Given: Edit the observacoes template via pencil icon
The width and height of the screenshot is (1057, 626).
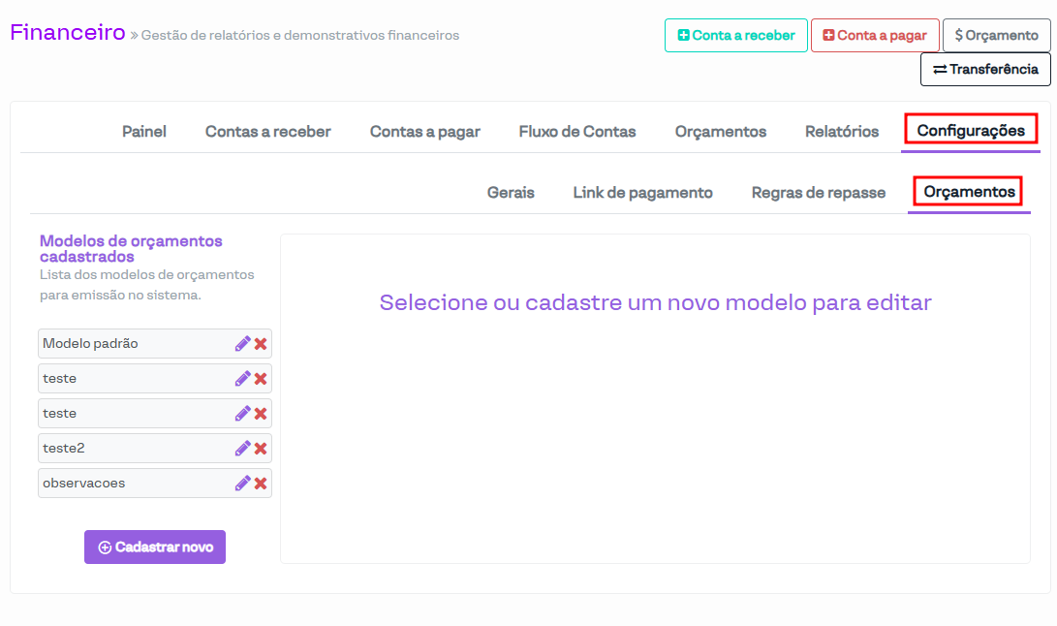Looking at the screenshot, I should pos(242,484).
